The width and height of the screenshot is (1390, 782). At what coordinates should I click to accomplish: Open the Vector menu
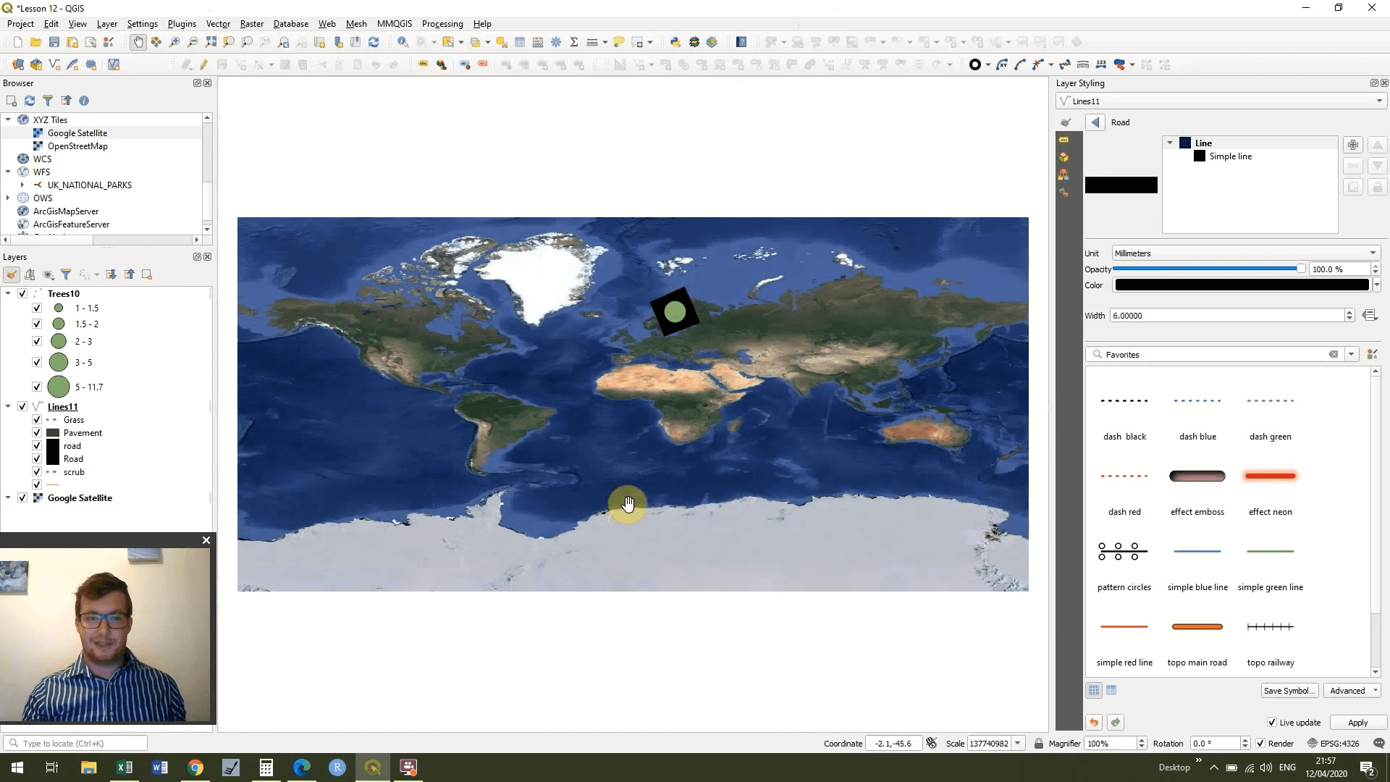coord(218,23)
